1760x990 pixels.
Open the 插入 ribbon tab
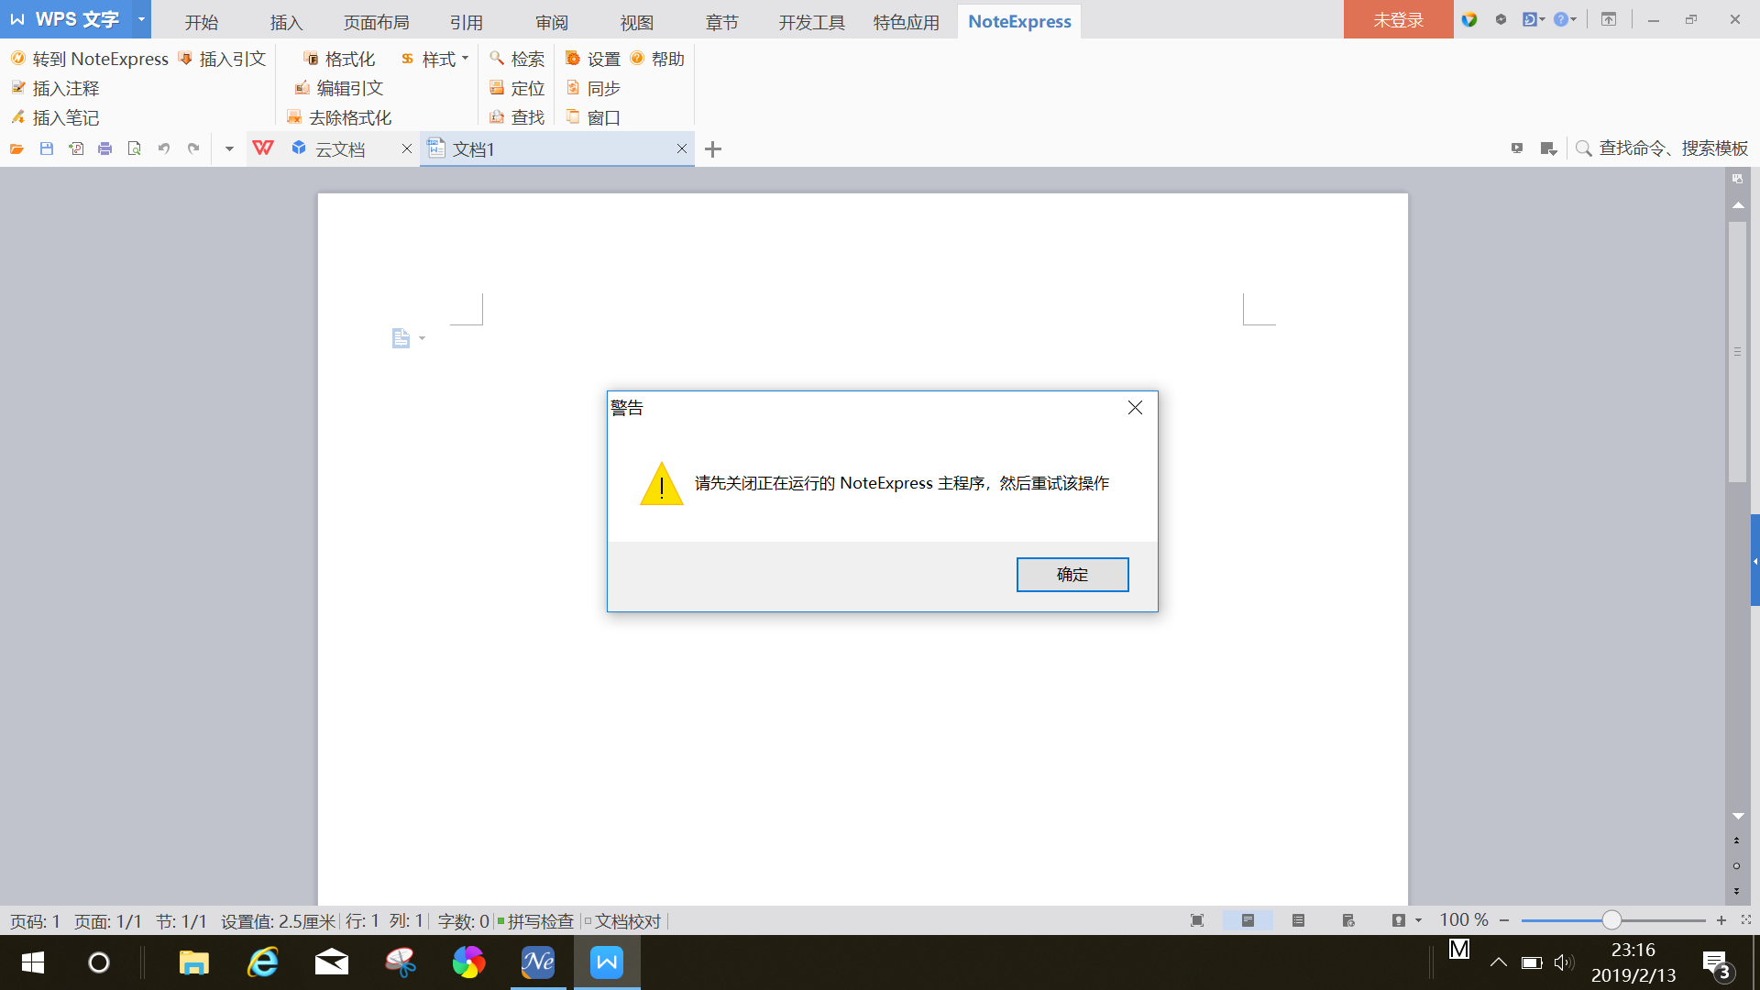point(286,22)
